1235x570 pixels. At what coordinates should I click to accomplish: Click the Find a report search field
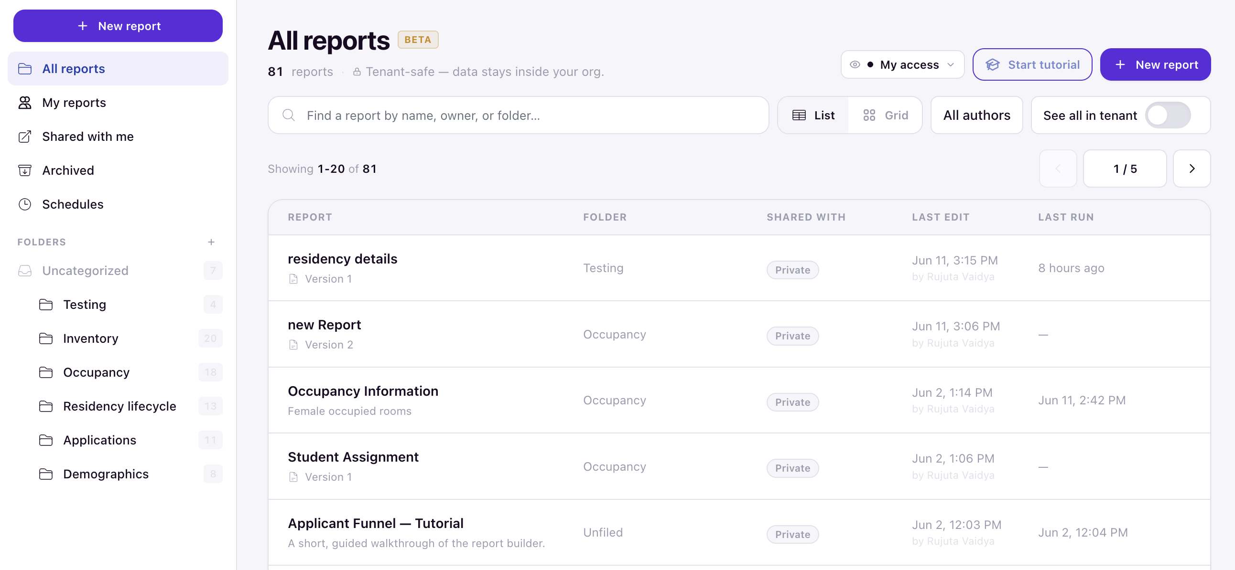(518, 115)
